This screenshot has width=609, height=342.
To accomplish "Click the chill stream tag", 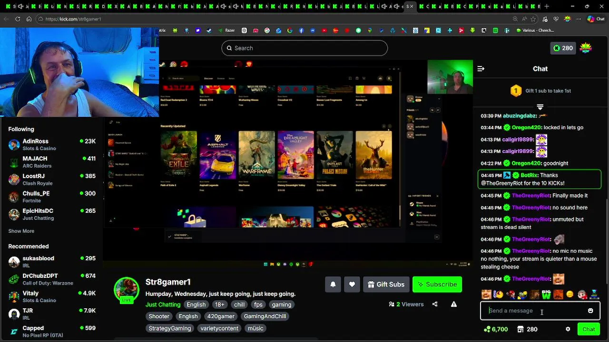I will coord(239,304).
